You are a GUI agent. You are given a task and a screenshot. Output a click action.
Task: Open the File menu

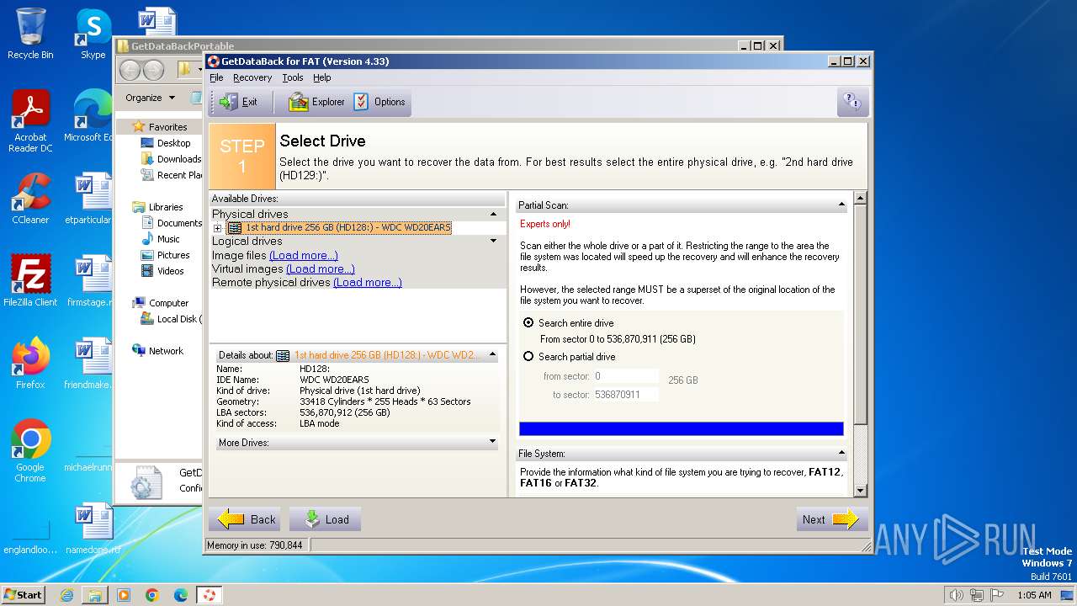pyautogui.click(x=216, y=77)
